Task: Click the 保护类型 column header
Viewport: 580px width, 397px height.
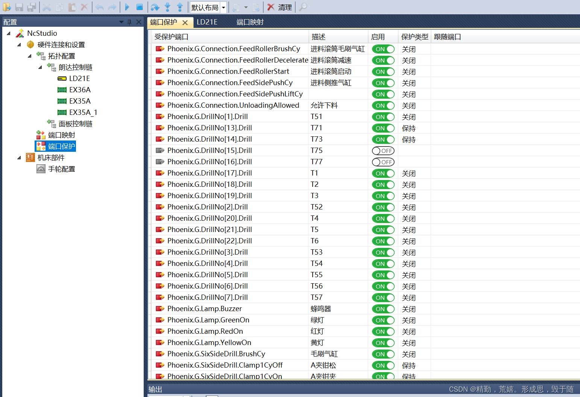Action: click(x=415, y=37)
